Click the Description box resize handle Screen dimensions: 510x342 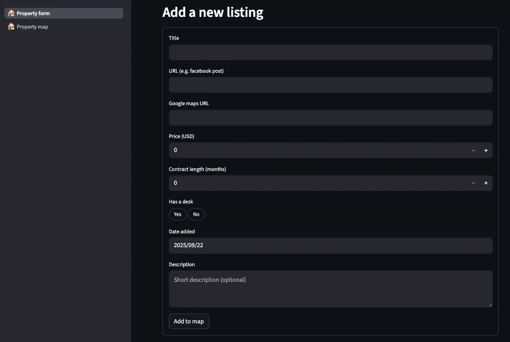pyautogui.click(x=490, y=305)
